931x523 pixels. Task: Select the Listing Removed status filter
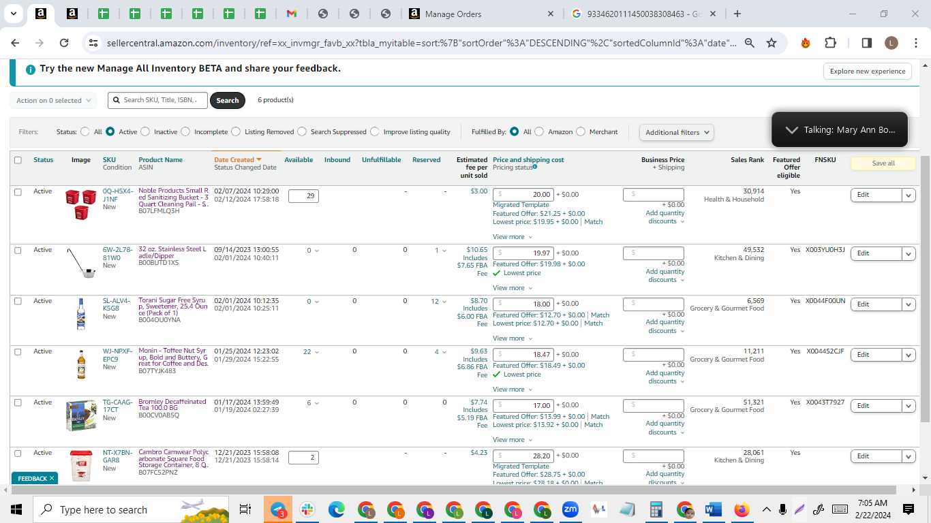pos(236,131)
